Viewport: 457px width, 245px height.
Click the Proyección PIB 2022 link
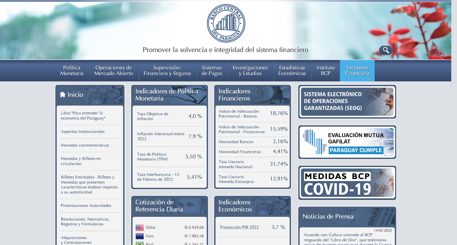pyautogui.click(x=239, y=227)
